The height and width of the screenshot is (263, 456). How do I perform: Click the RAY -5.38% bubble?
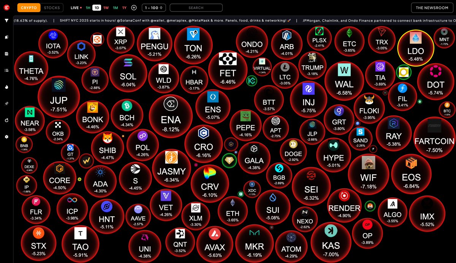[x=393, y=134]
